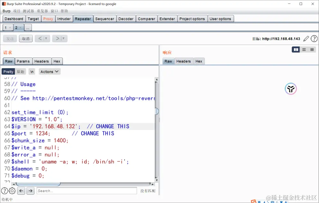Switch to Comparer tab

click(146, 19)
